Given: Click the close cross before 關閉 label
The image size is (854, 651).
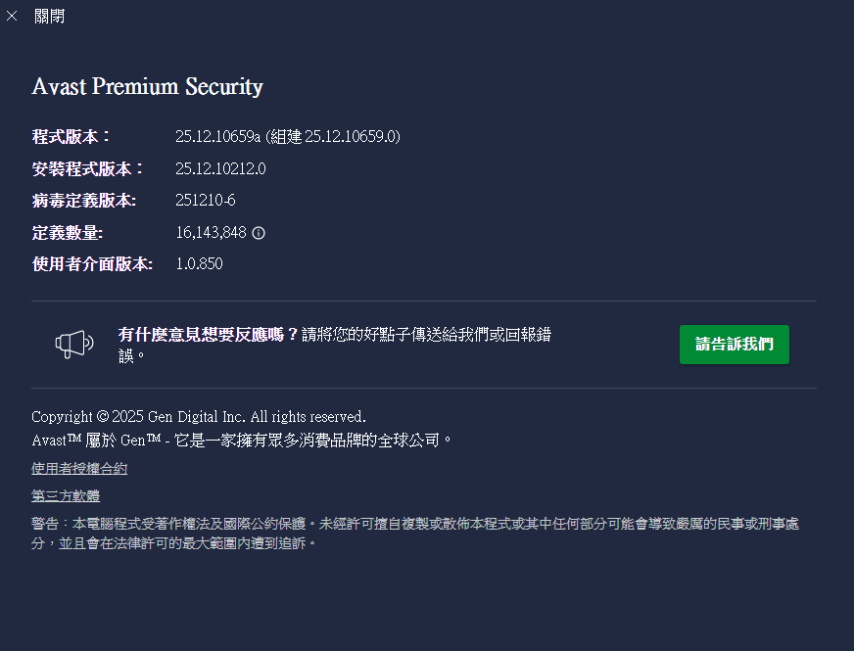Looking at the screenshot, I should click(12, 16).
